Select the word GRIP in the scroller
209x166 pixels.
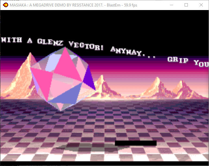pos(178,60)
